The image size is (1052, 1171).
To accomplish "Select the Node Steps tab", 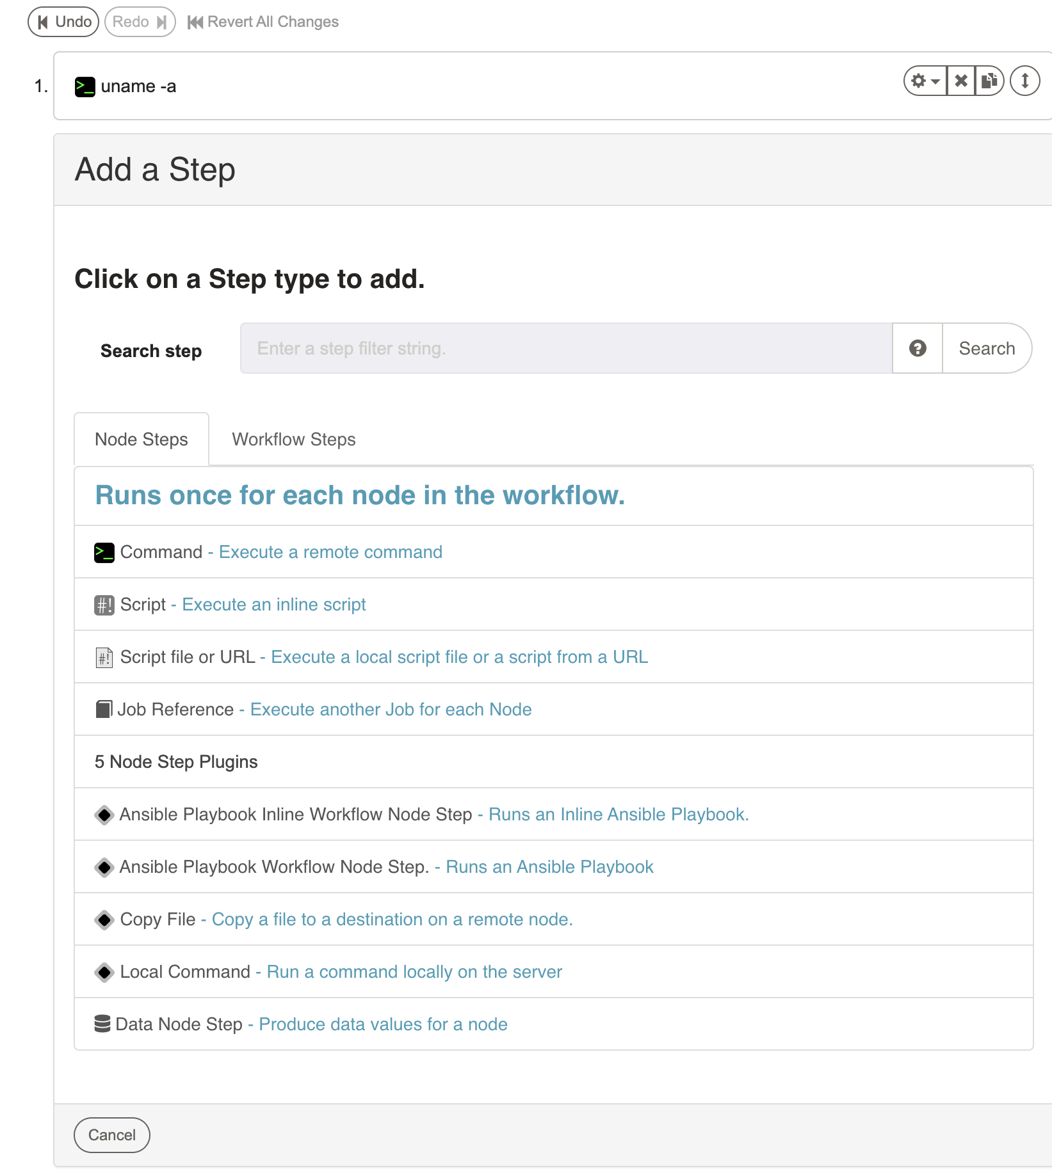I will click(142, 440).
